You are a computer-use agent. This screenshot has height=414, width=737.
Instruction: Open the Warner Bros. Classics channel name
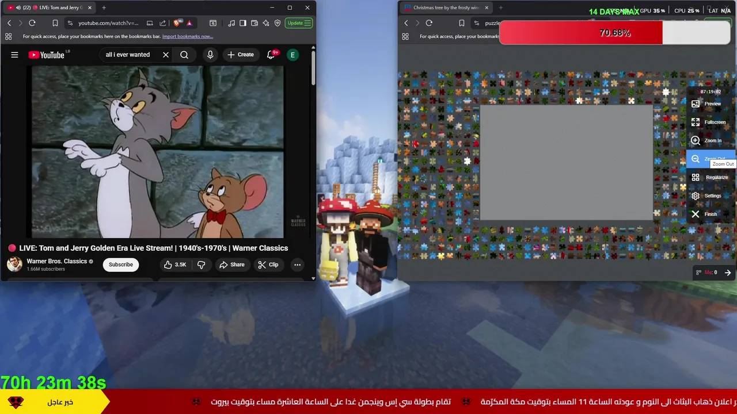56,261
